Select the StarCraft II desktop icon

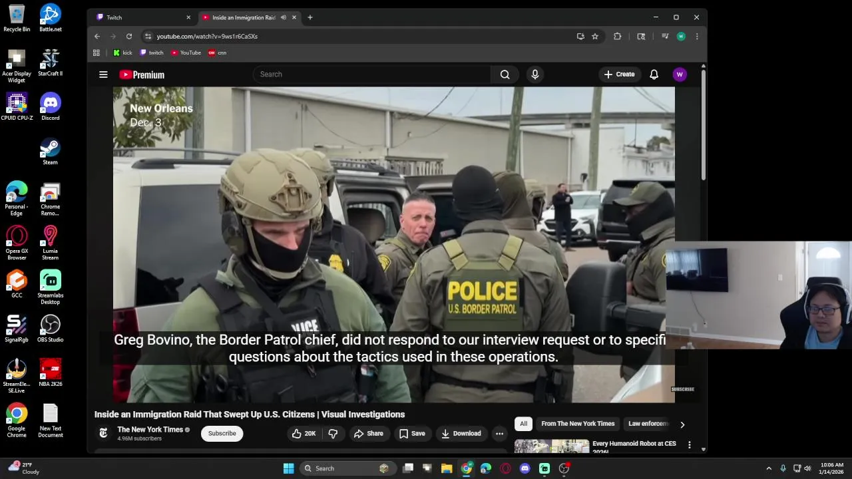point(50,63)
